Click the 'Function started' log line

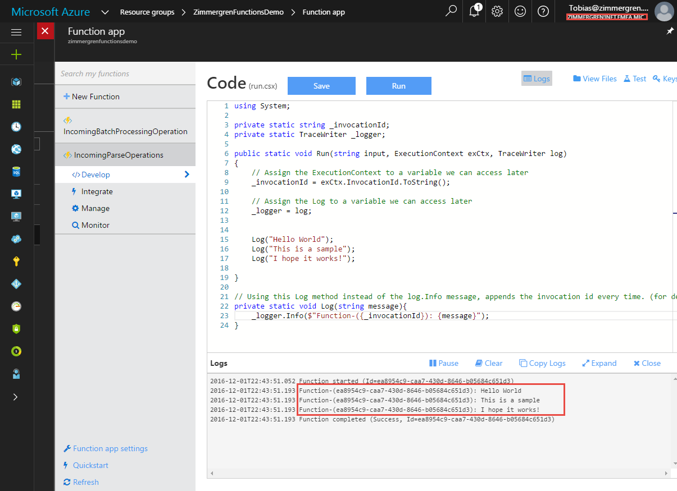362,381
